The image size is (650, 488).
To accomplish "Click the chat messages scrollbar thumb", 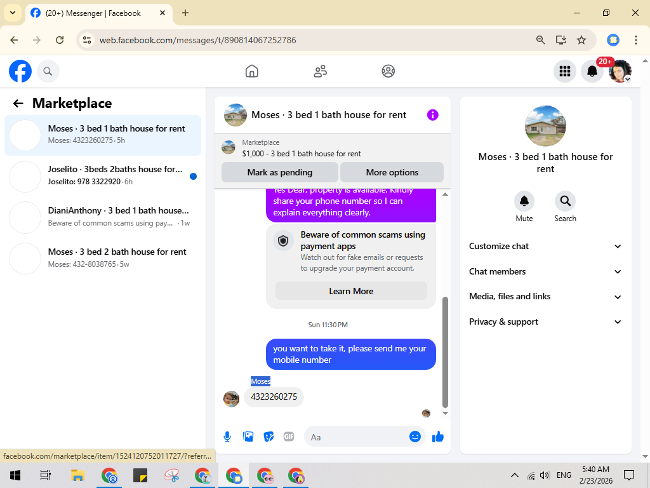I will click(x=445, y=352).
